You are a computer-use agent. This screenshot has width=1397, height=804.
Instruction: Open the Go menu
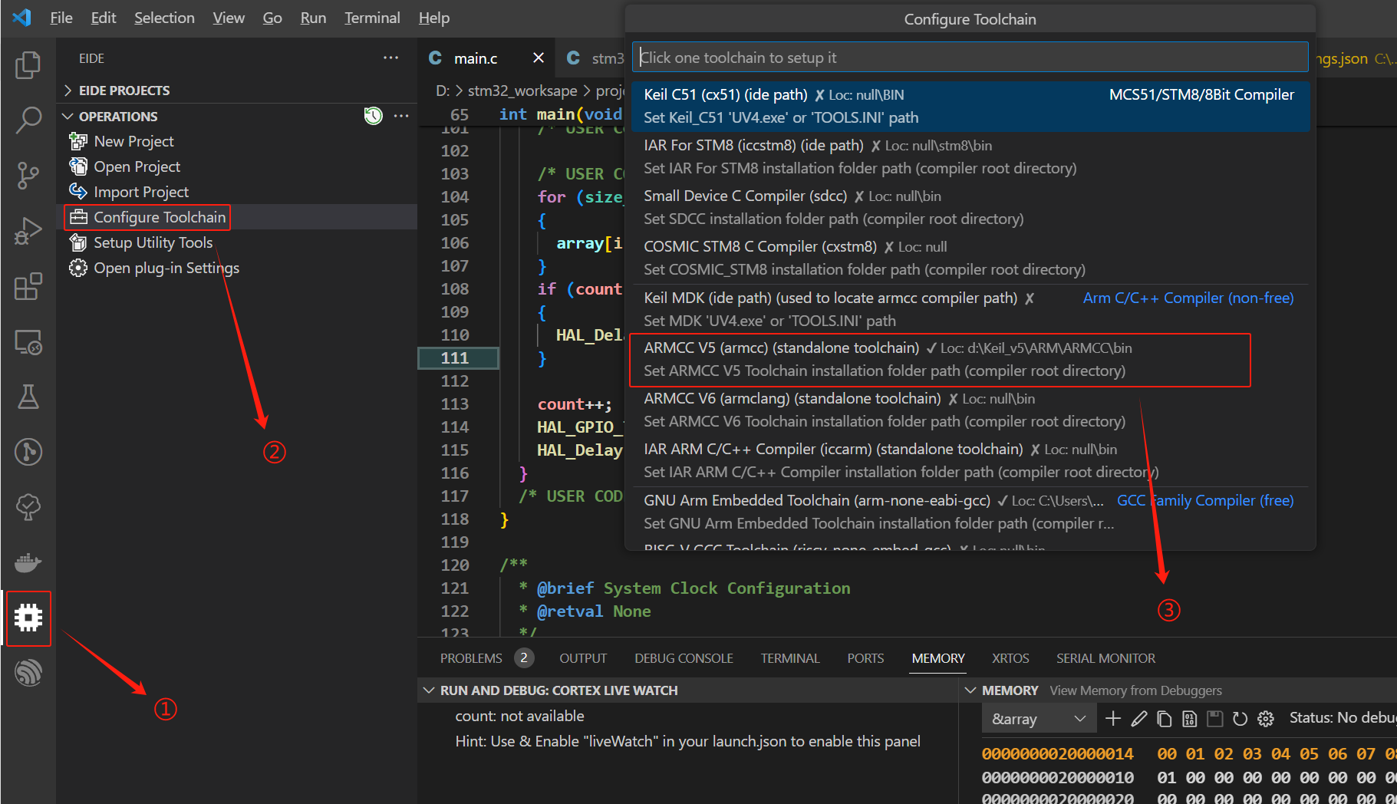[272, 18]
